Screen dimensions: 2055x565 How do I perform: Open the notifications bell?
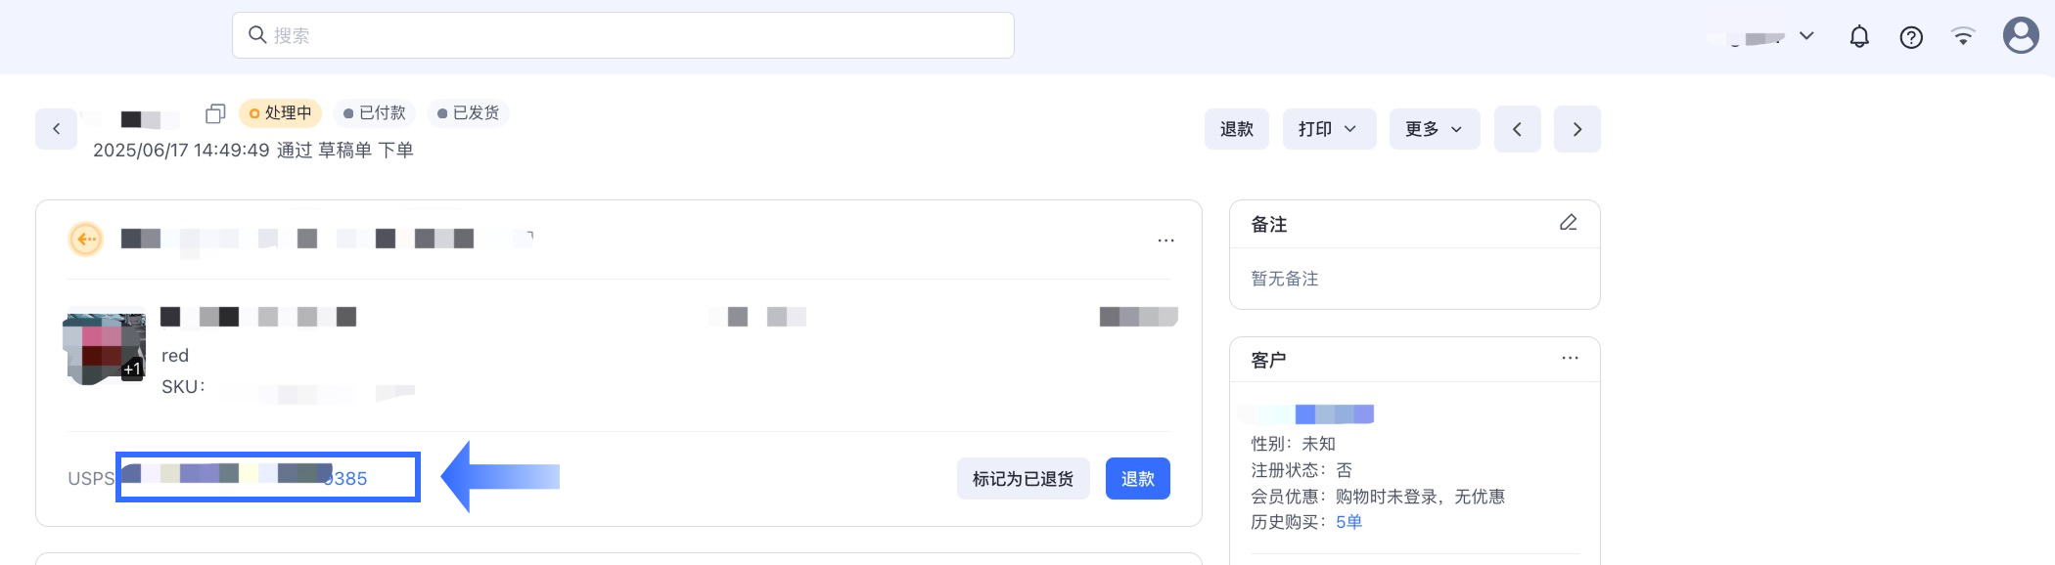(x=1859, y=37)
